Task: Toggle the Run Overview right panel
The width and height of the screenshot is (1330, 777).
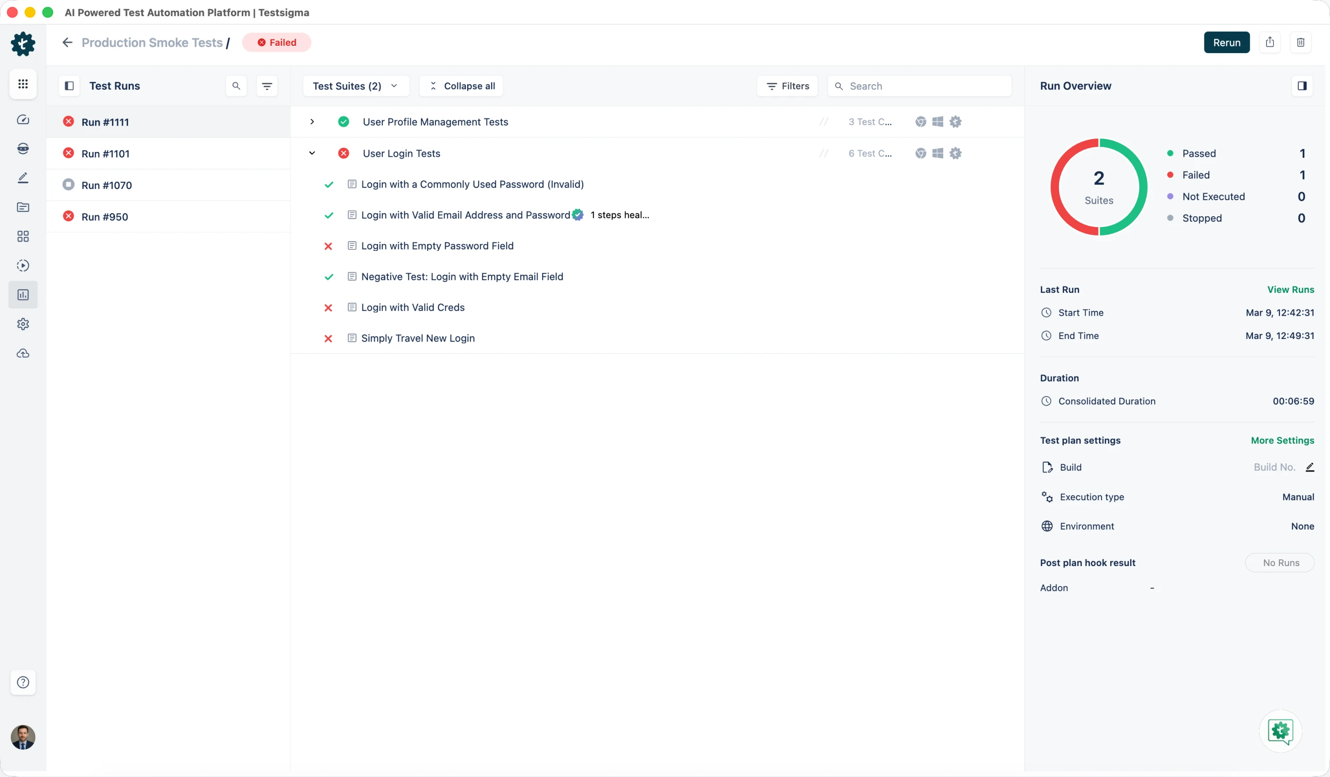Action: (x=1302, y=86)
